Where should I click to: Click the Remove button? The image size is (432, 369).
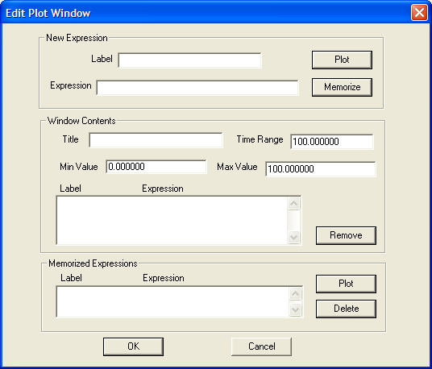click(x=346, y=235)
